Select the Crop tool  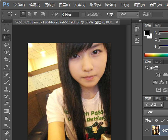tap(6, 59)
